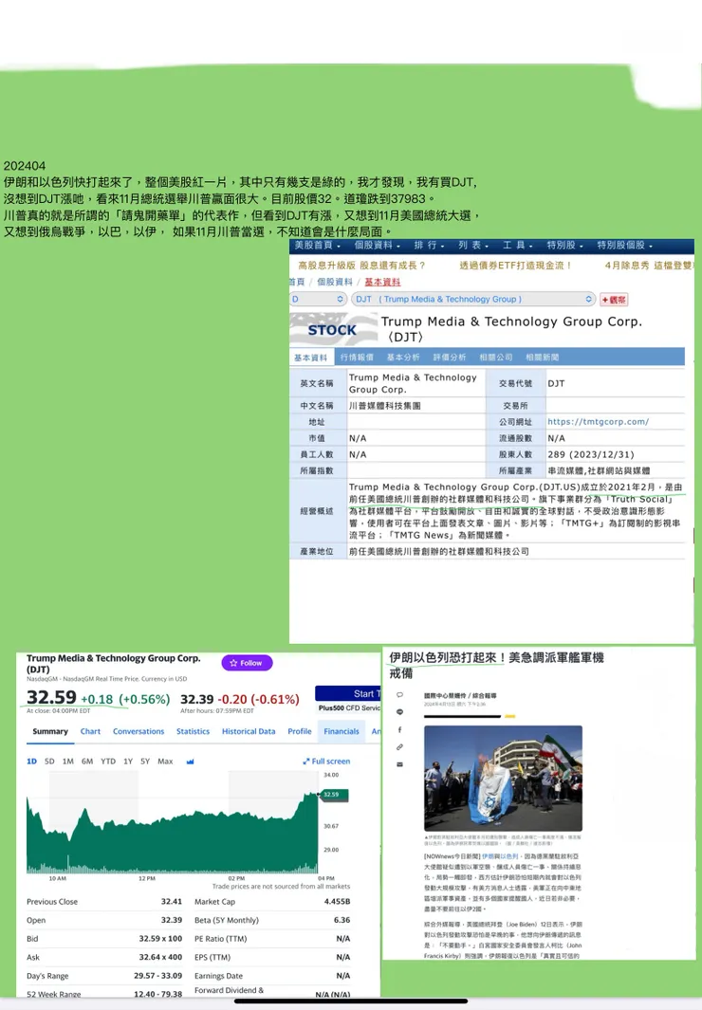Viewport: 702px width, 1010px height.
Task: Switch to the Chart tab
Action: point(90,732)
